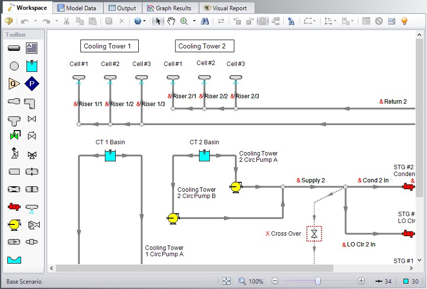Select the Annotation tool in Toolbox
The image size is (427, 289).
[31, 48]
